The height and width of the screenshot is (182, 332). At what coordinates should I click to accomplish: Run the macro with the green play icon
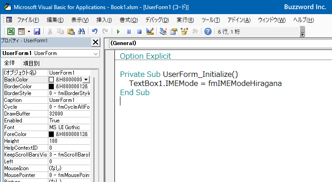pyautogui.click(x=118, y=31)
